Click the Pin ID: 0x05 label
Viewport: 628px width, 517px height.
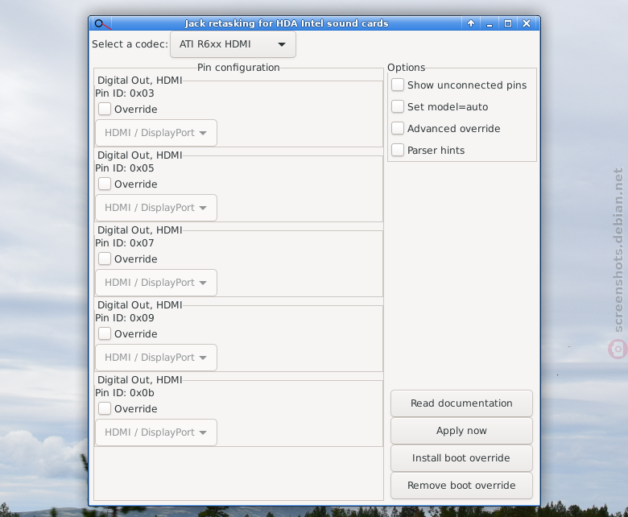(x=125, y=168)
